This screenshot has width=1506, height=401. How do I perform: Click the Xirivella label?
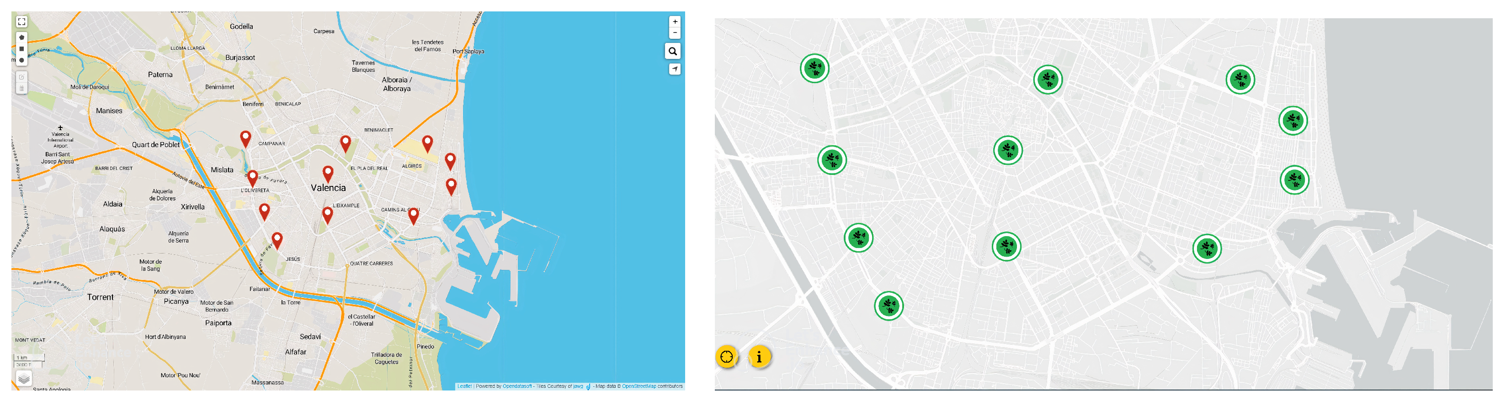click(193, 207)
